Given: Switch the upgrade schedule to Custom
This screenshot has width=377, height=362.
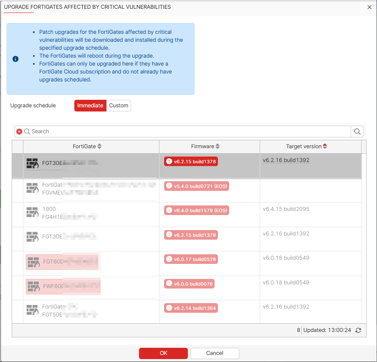Looking at the screenshot, I should click(x=119, y=106).
